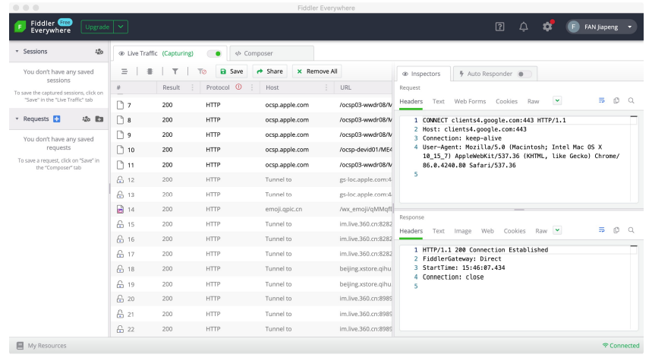Open Response Raw tab
This screenshot has height=361, width=652.
pos(541,231)
